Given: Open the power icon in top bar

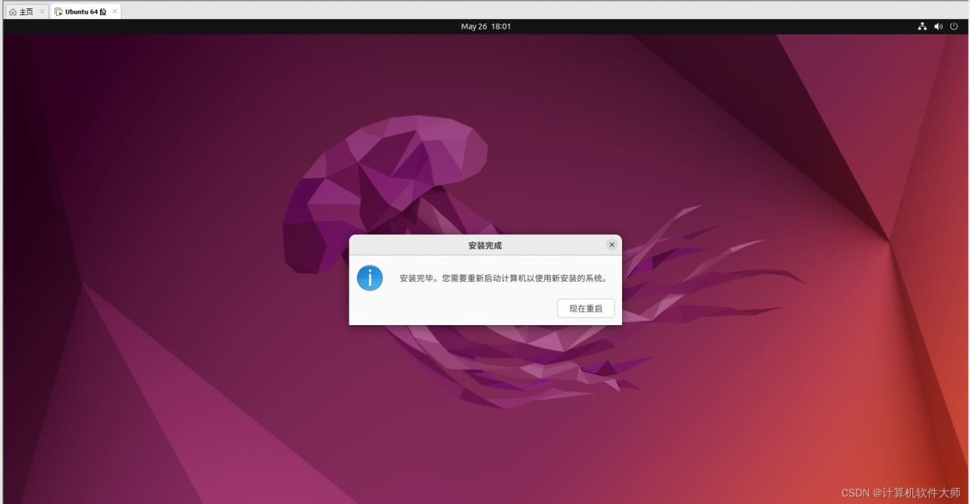Looking at the screenshot, I should (954, 27).
